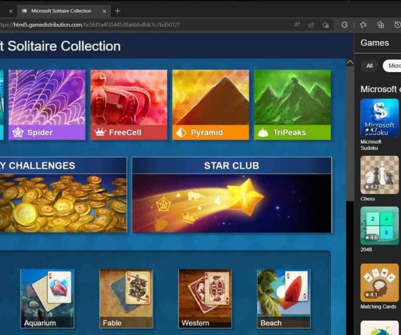The height and width of the screenshot is (335, 401).
Task: Open the Chess game in sidebar
Action: point(379,175)
